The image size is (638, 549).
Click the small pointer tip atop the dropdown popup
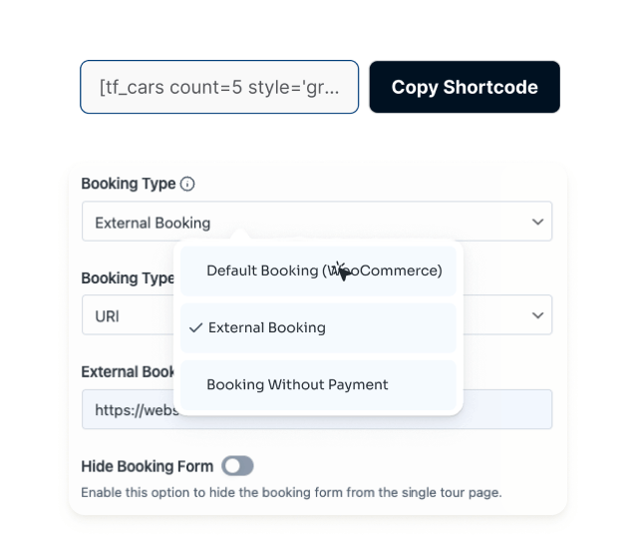point(240,237)
